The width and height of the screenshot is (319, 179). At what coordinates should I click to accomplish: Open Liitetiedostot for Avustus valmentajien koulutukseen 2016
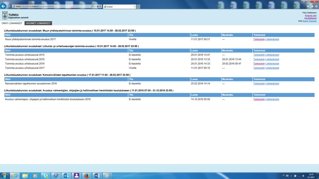272,99
